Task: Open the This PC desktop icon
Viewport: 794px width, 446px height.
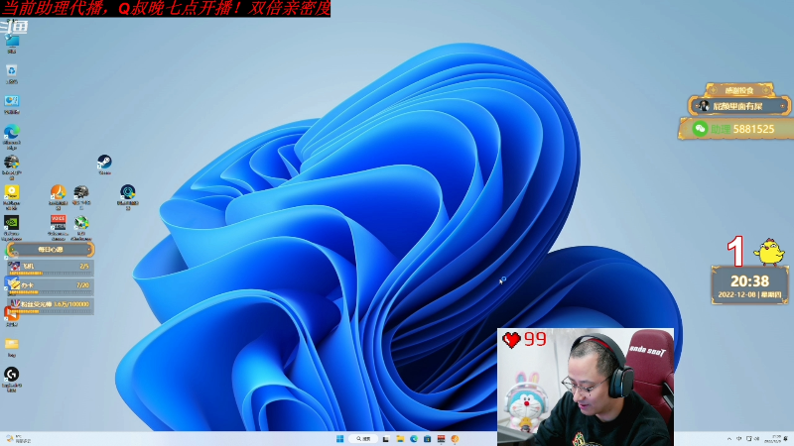Action: click(12, 43)
